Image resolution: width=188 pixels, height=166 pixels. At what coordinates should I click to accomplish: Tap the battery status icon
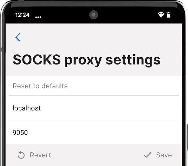coord(169,15)
